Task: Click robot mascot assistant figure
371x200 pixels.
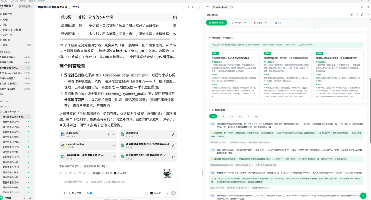Action: (x=167, y=173)
